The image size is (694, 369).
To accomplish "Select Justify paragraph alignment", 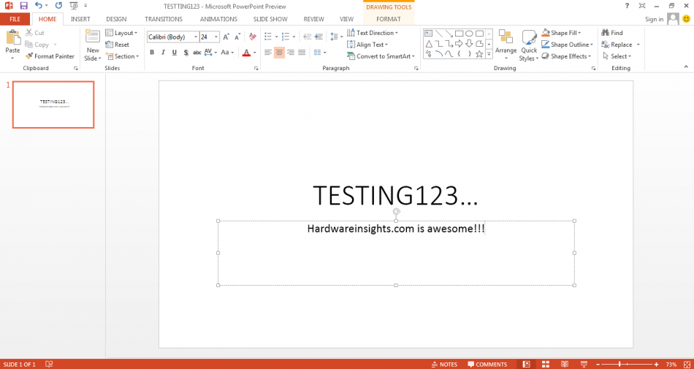I will pos(302,52).
